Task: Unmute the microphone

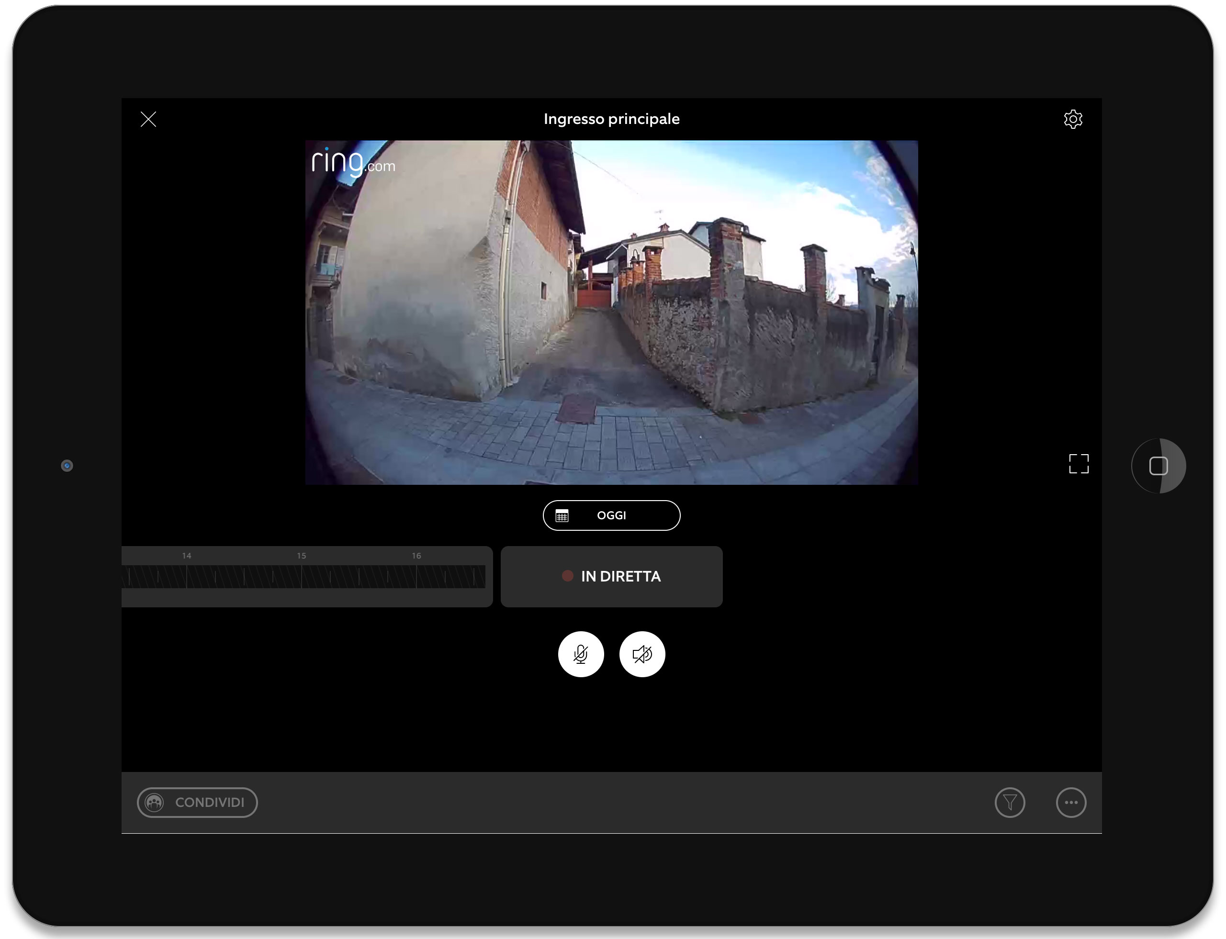Action: pos(581,654)
